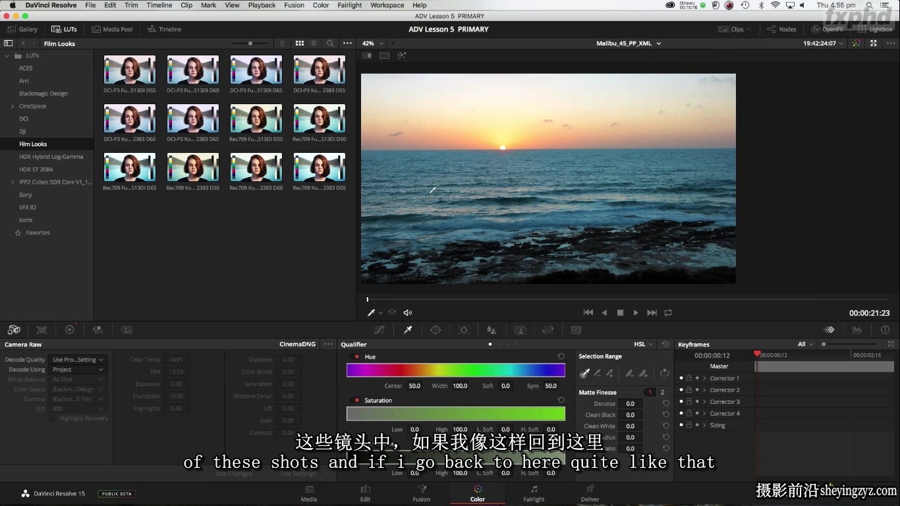The image size is (900, 506).
Task: Open the Information palette icon
Action: tap(885, 329)
